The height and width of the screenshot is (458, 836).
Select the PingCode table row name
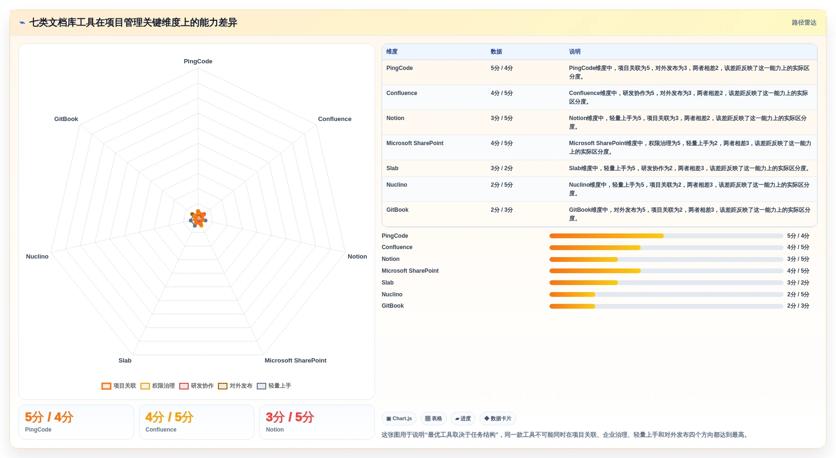click(x=400, y=68)
